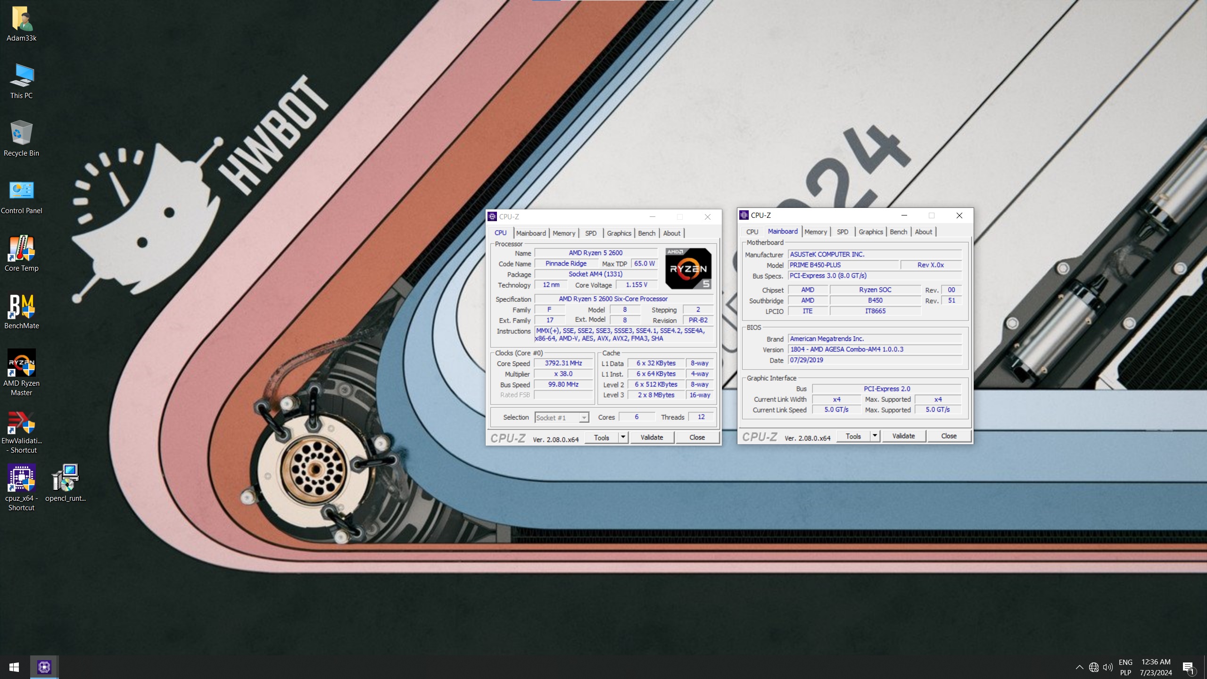1207x679 pixels.
Task: Click Tools button in left CPU-Z window
Action: coord(601,438)
